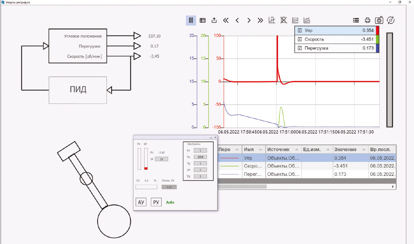This screenshot has height=244, width=414.
Task: Enable the chart cursor tool icon
Action: (x=272, y=20)
